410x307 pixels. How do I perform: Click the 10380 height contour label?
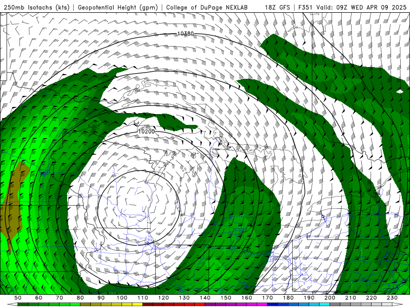coord(186,33)
